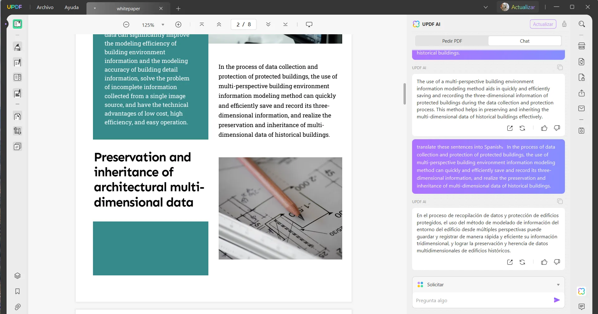Add a new tab with plus
This screenshot has width=598, height=314.
coord(178,9)
